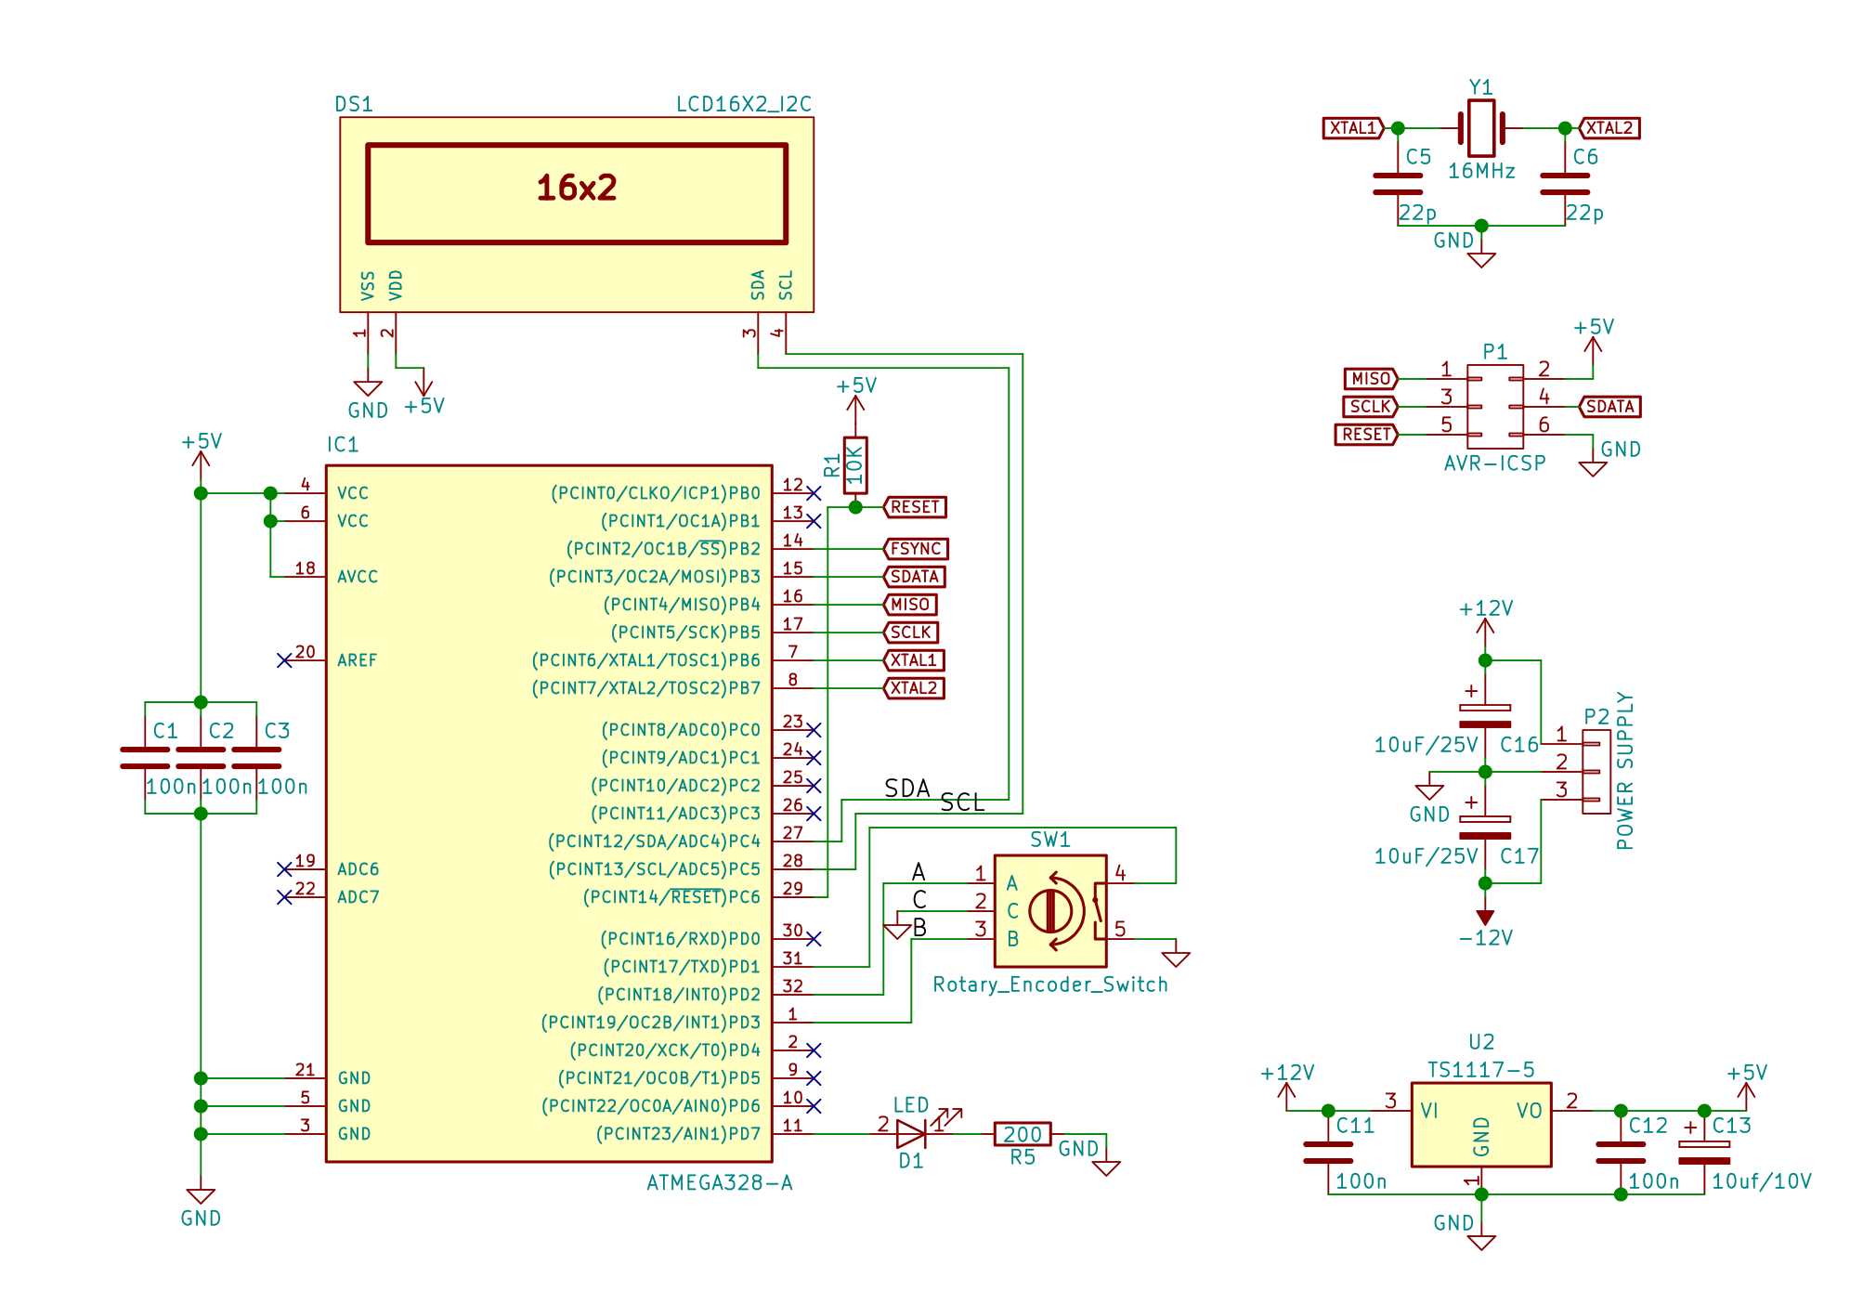Select the POWER SUPPLY vertical label
Image resolution: width=1876 pixels, height=1304 pixels.
[1624, 771]
